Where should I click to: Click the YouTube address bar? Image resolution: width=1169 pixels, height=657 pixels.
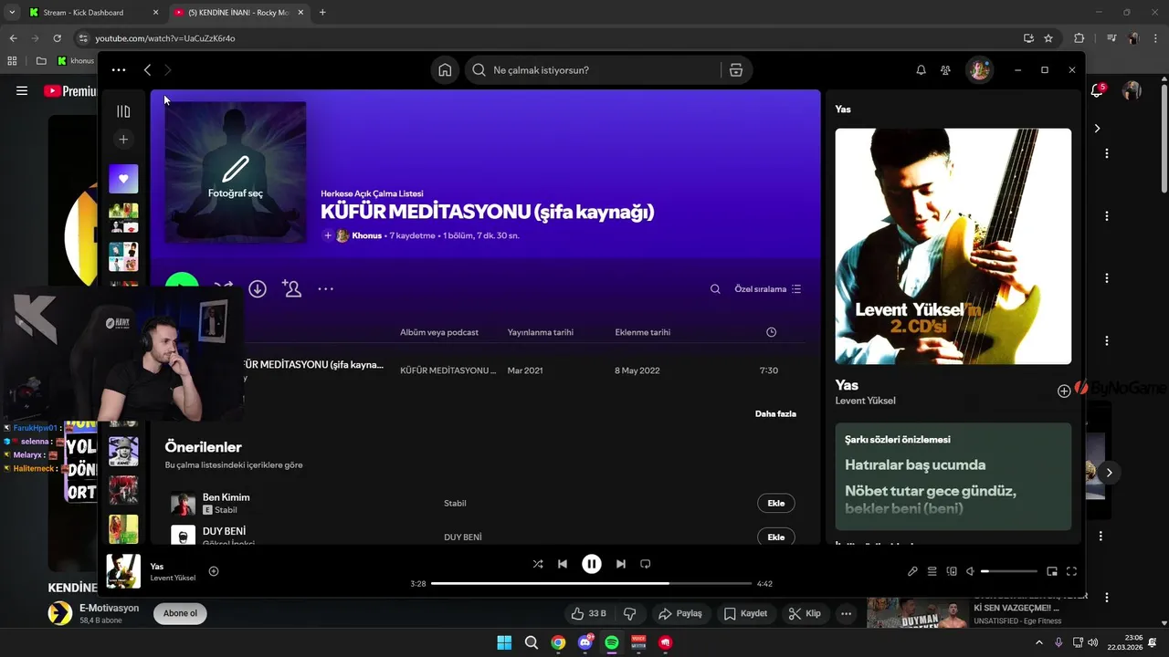[548, 38]
